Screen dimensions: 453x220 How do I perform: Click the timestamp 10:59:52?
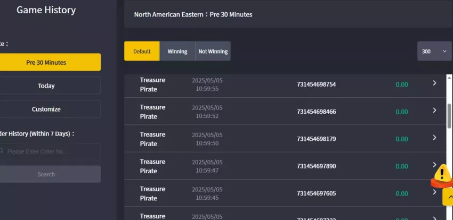(207, 116)
